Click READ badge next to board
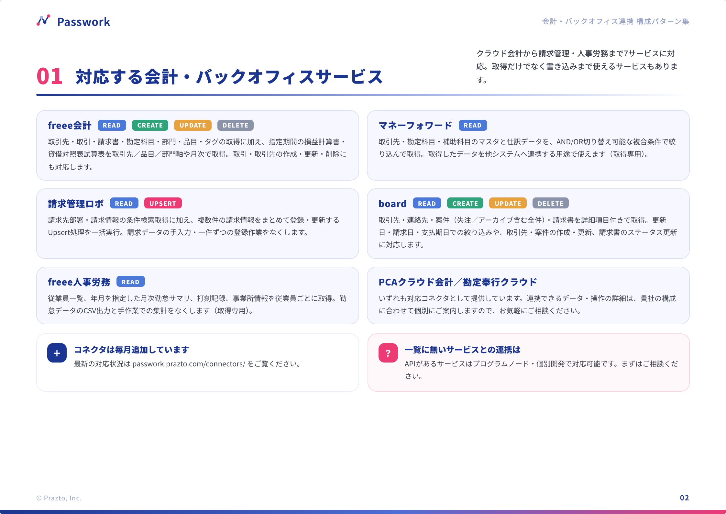Viewport: 726px width, 514px height. click(x=427, y=204)
